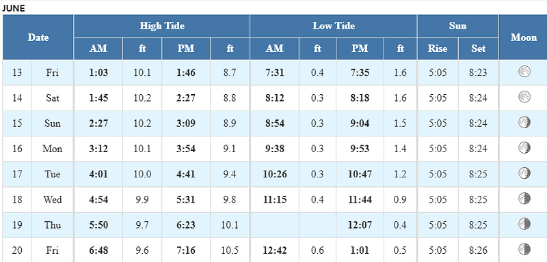Click the 1:03 AM high tide time

point(98,73)
